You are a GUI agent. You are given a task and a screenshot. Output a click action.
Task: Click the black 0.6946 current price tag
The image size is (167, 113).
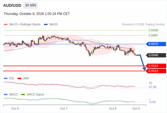point(156,55)
